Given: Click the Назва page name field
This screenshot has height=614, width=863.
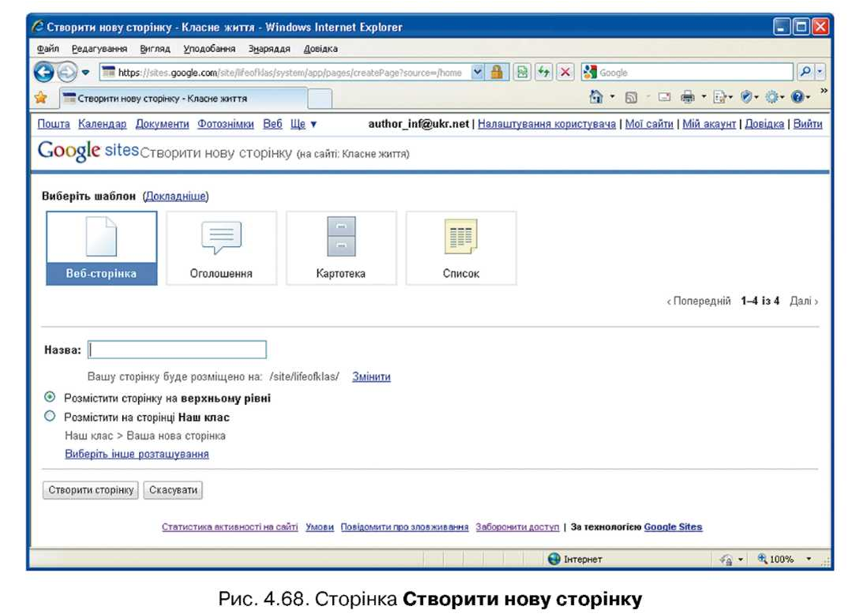Looking at the screenshot, I should (177, 350).
